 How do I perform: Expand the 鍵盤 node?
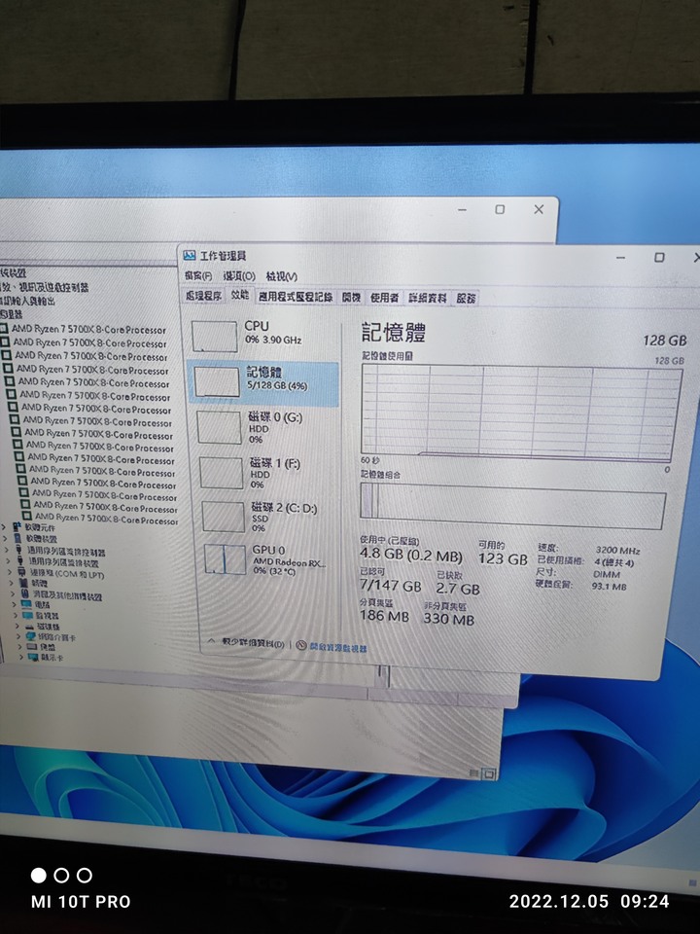[x=20, y=647]
